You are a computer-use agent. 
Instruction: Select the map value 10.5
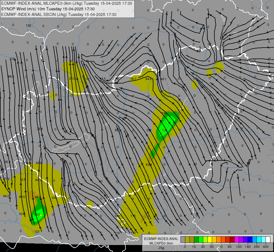(23, 179)
